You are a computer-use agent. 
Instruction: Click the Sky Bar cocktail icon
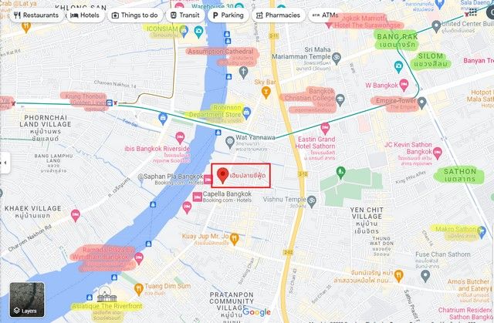(266, 93)
